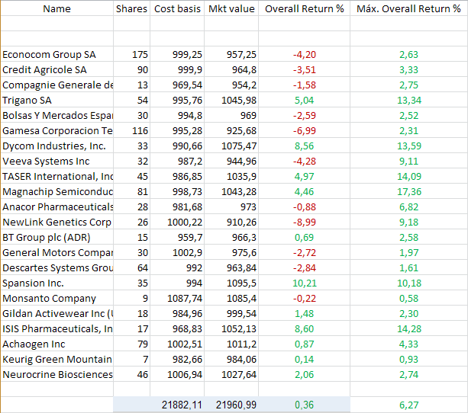Click max return 13,34 for Trigano
Viewport: 468px width, 413px height.
409,100
